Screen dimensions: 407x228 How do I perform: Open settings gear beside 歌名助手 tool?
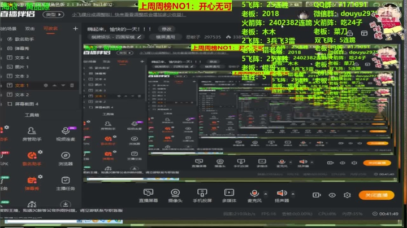pos(40,152)
